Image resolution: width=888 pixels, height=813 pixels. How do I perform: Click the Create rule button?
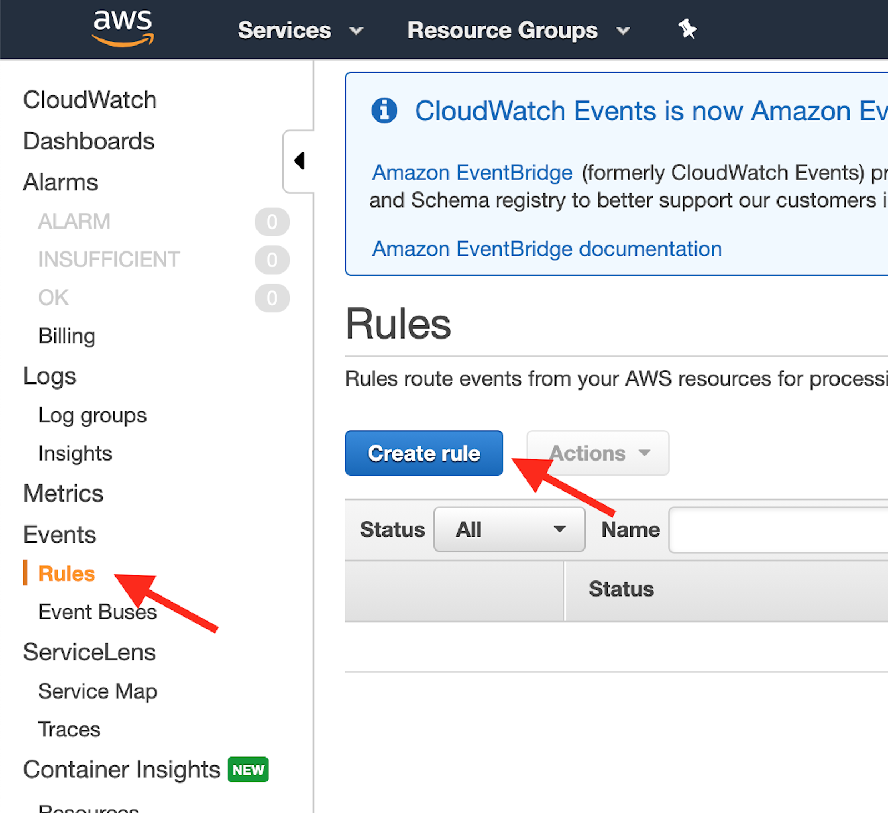click(x=423, y=453)
